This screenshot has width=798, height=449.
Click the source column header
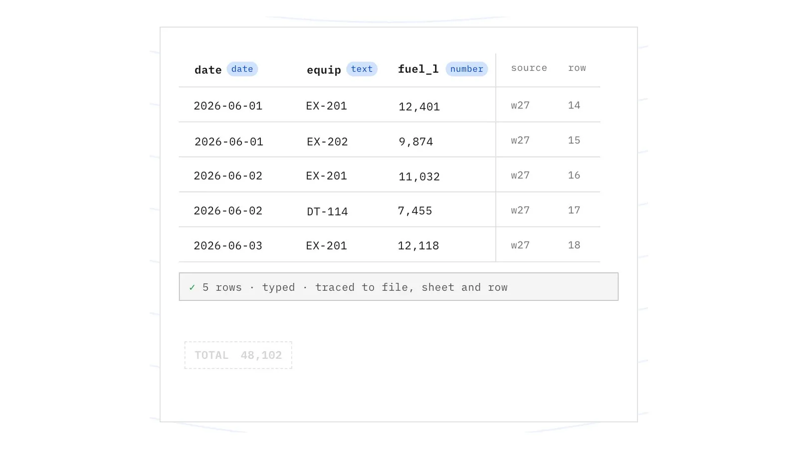click(x=529, y=68)
